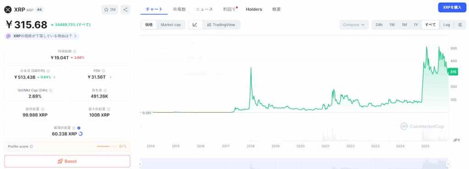Image resolution: width=469 pixels, height=169 pixels.
Task: Switch chart to 価格 view
Action: [149, 25]
